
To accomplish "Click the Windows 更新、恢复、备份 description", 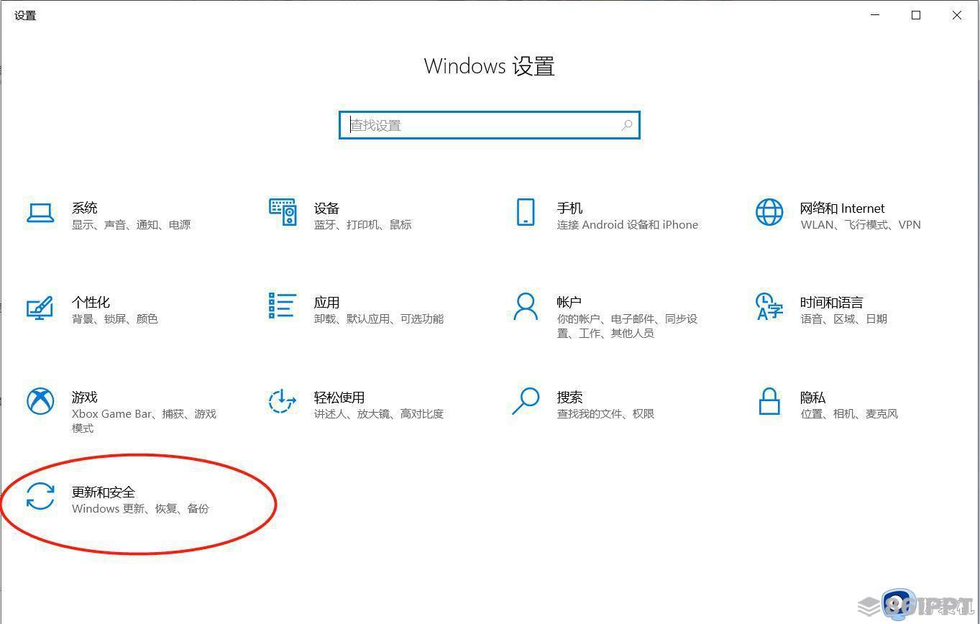I will click(x=140, y=509).
